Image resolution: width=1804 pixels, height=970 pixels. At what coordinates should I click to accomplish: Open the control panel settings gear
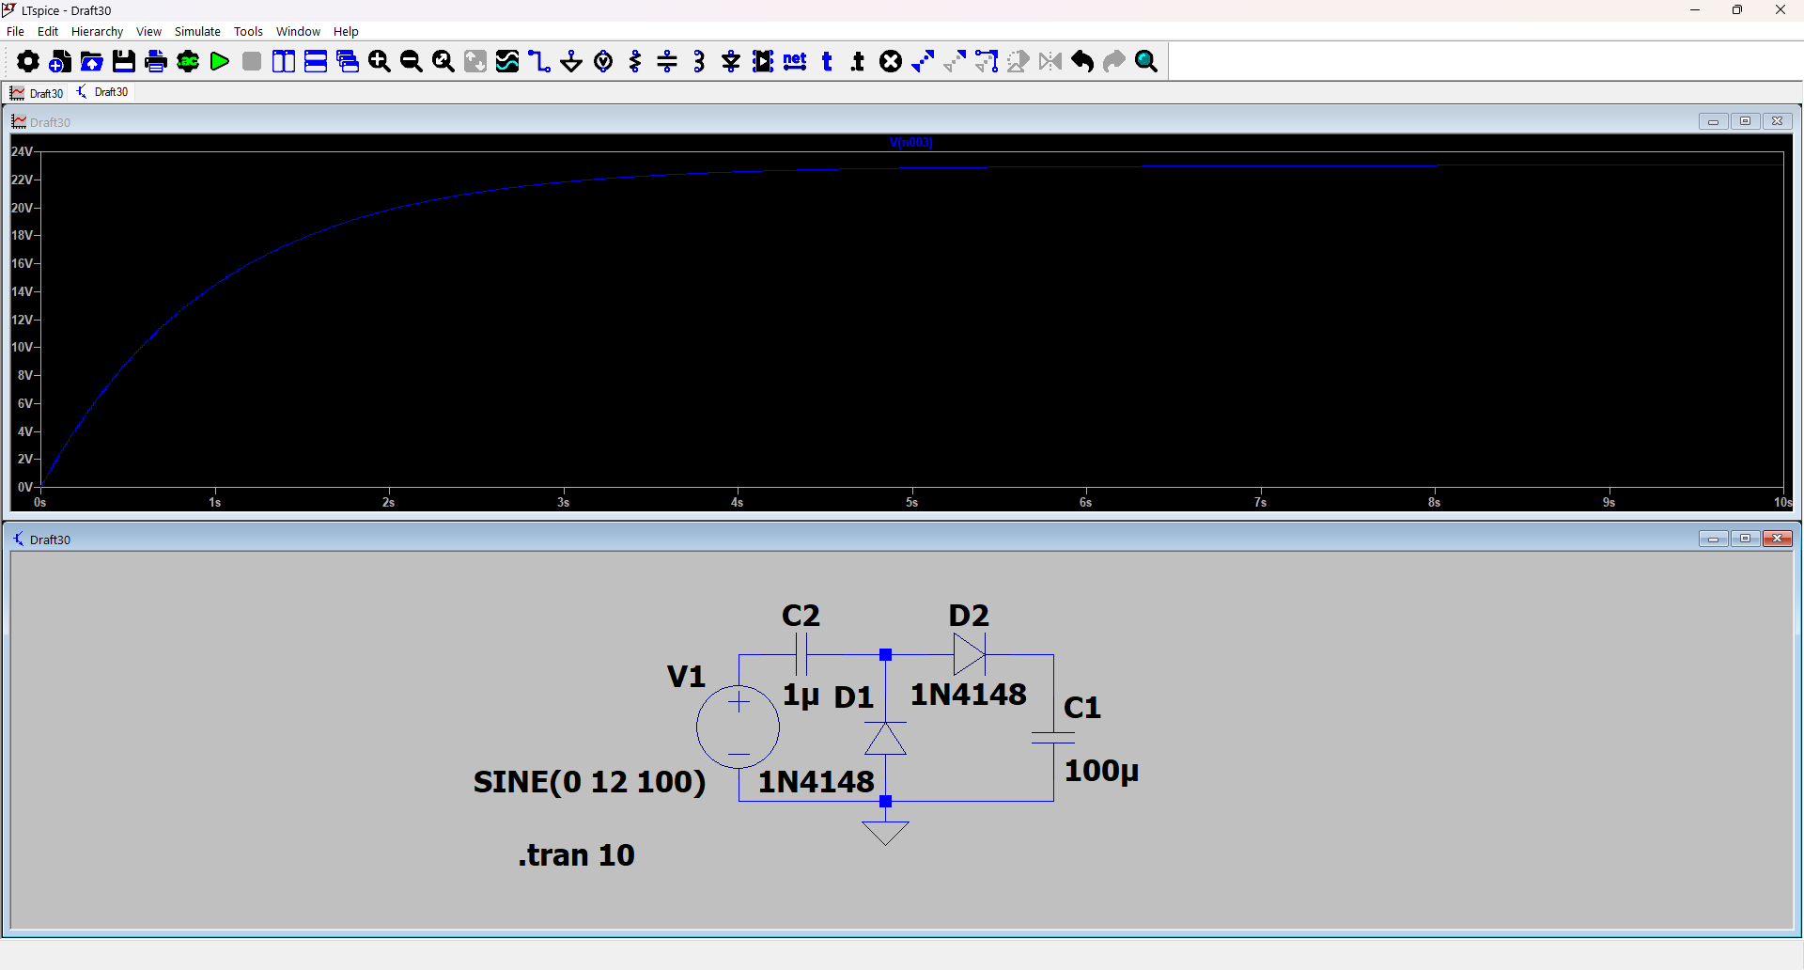(28, 62)
